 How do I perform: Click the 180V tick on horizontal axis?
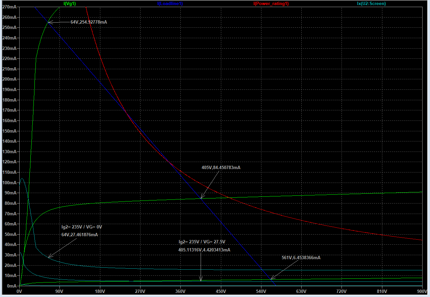(x=100, y=291)
